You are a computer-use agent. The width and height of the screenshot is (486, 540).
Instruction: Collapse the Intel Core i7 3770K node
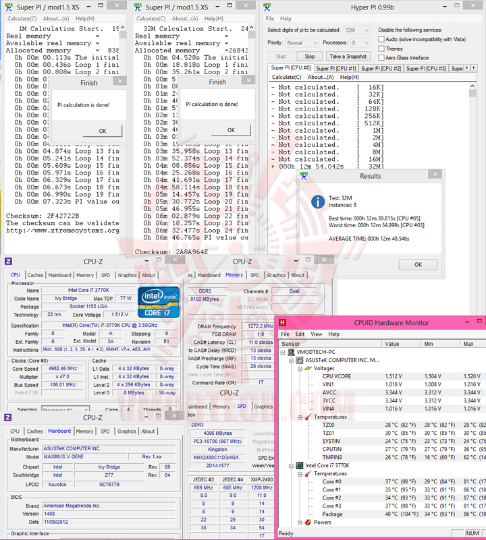[291, 466]
